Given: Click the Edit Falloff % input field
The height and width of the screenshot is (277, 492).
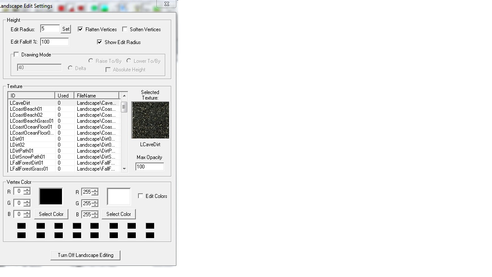Looking at the screenshot, I should pyautogui.click(x=54, y=42).
